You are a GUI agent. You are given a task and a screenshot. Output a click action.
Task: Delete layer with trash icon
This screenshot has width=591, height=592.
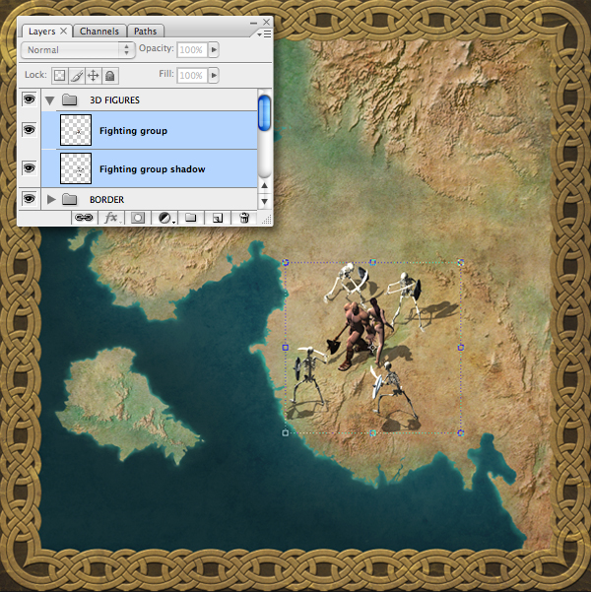(244, 218)
